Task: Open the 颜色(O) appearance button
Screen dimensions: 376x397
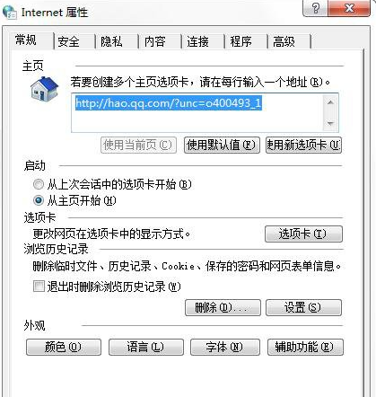Action: coord(64,347)
